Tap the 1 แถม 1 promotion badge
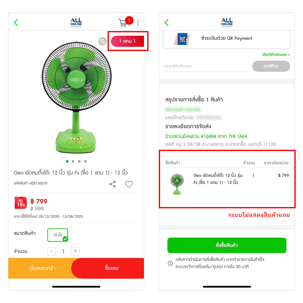The width and height of the screenshot is (303, 303). [x=128, y=41]
